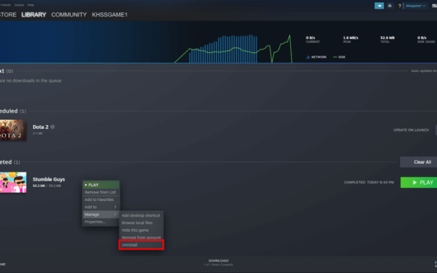Click the Stumble Guys game thumbnail
The width and height of the screenshot is (437, 273).
pos(13,182)
